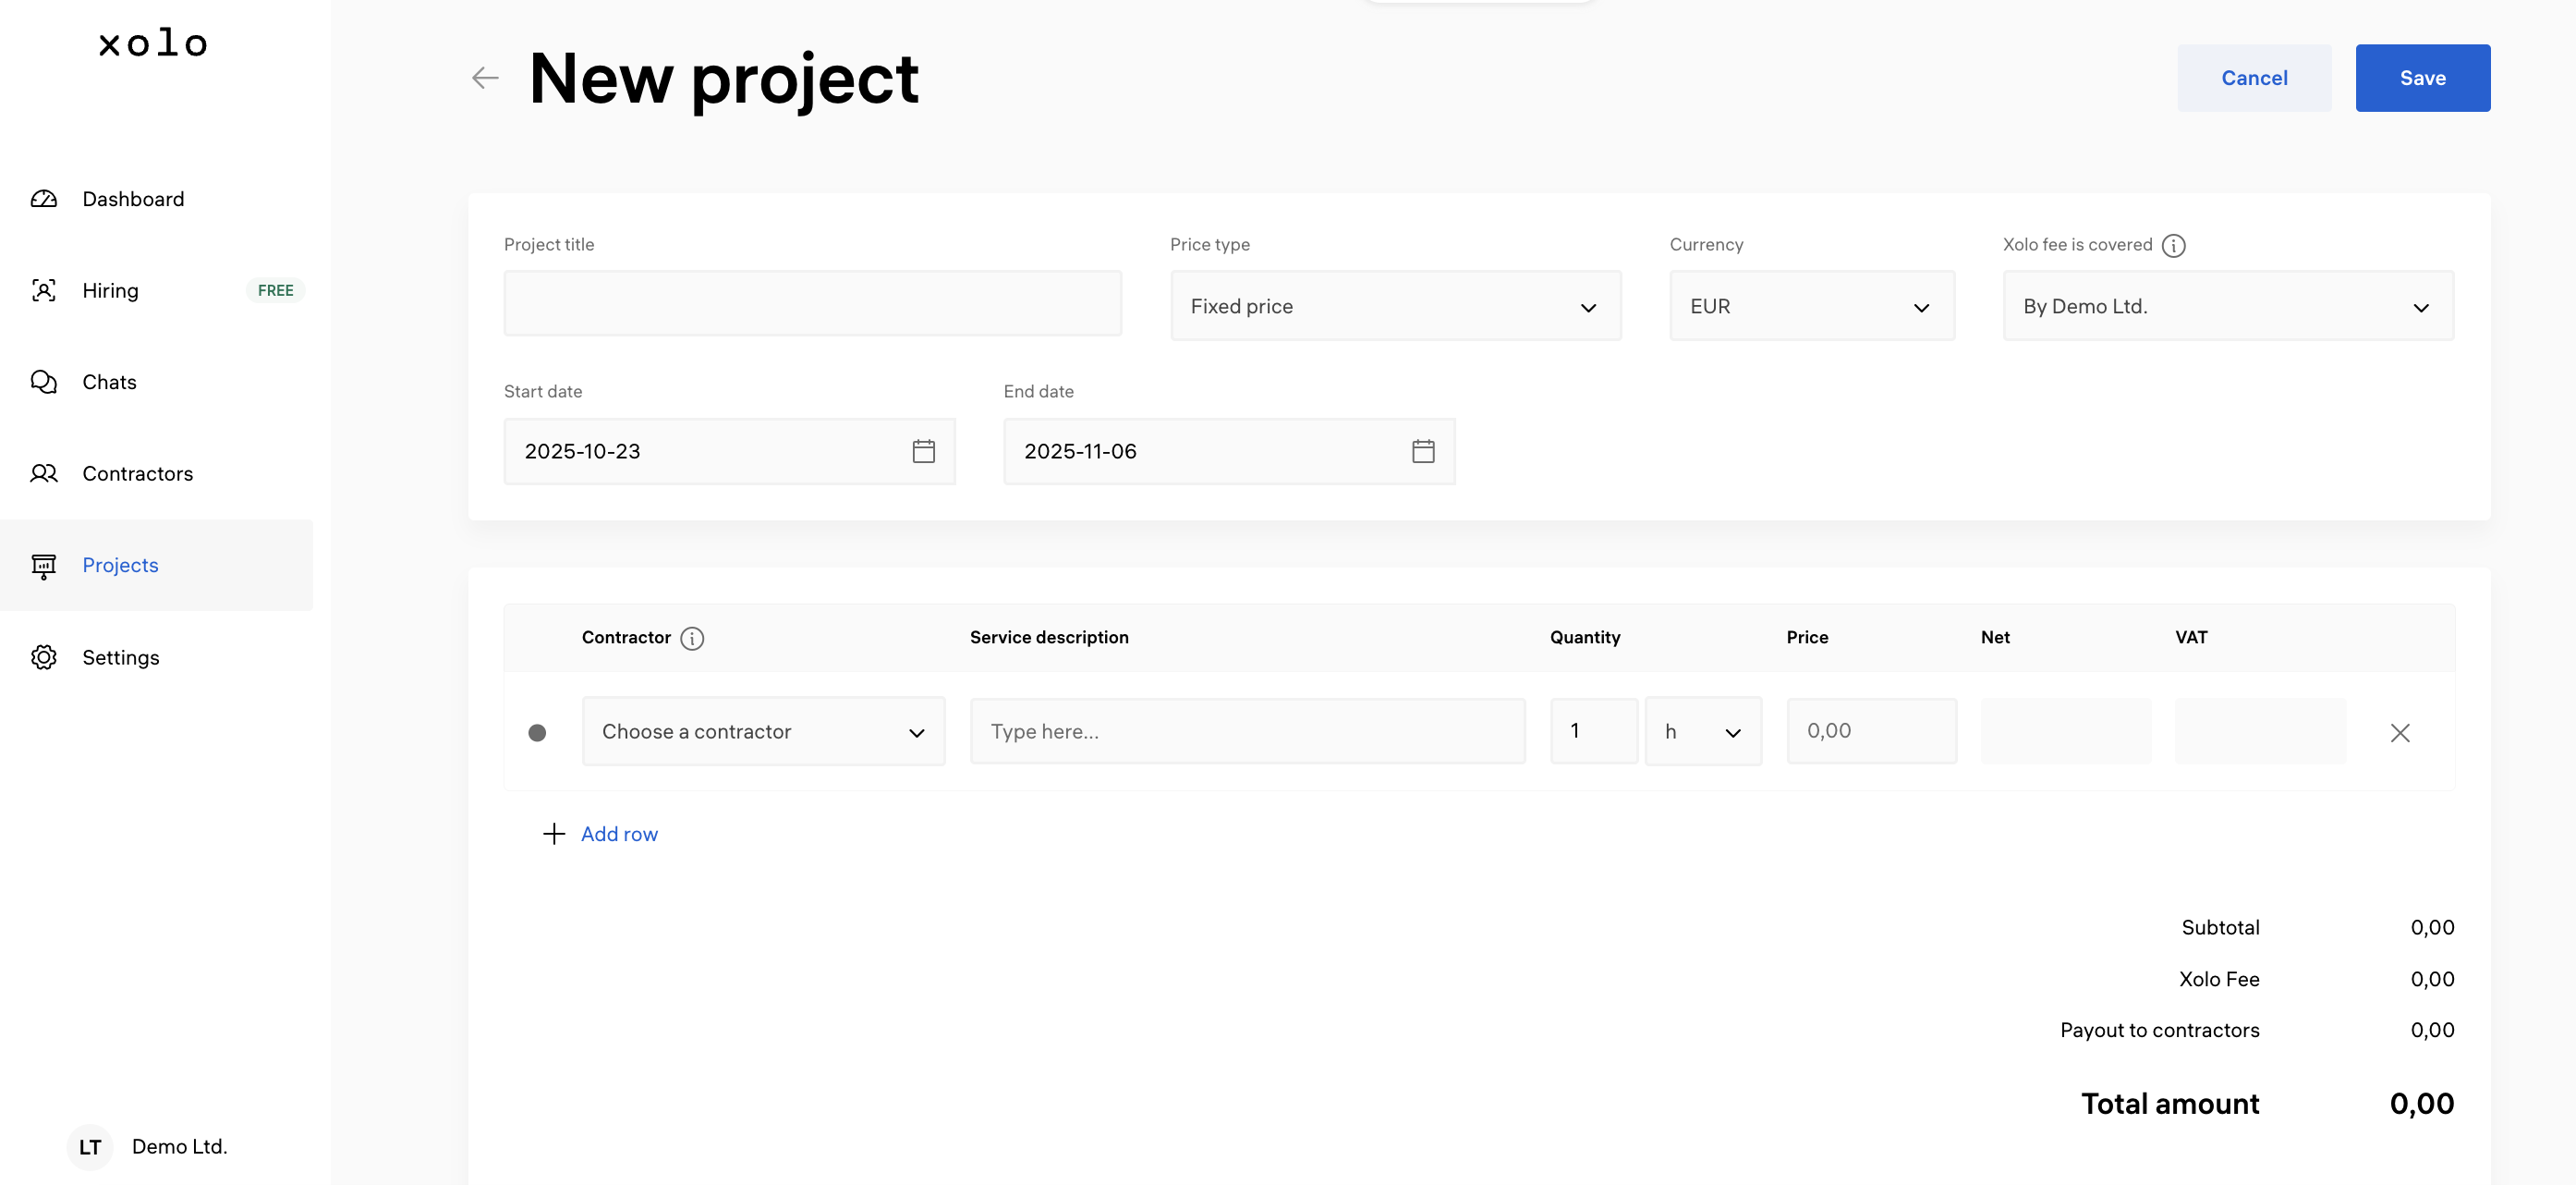2576x1185 pixels.
Task: Expand the Choose a contractor dropdown
Action: (763, 731)
